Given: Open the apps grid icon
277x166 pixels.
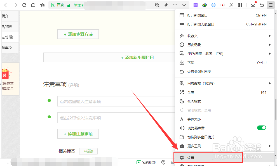Looking at the screenshot, I should 240,5.
